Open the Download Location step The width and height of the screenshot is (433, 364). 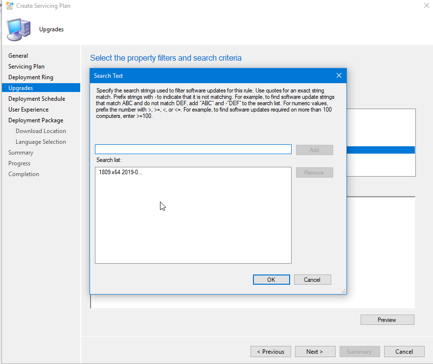(x=41, y=131)
